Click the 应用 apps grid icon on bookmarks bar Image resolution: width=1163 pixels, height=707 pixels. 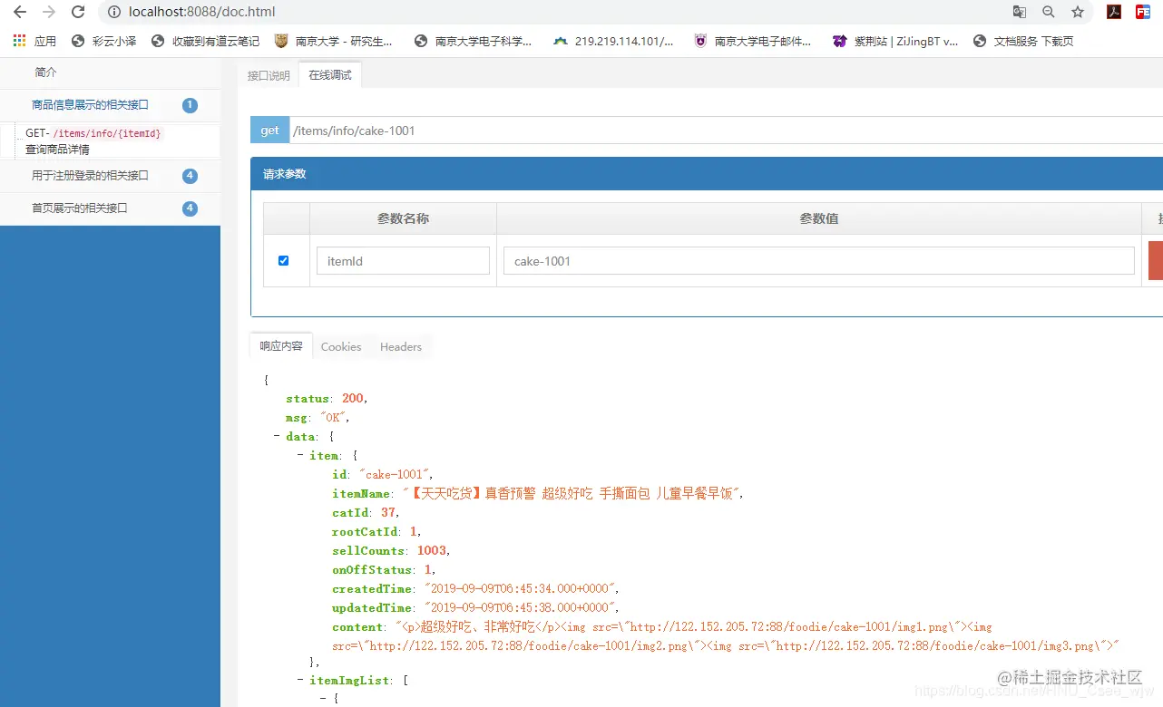coord(18,41)
